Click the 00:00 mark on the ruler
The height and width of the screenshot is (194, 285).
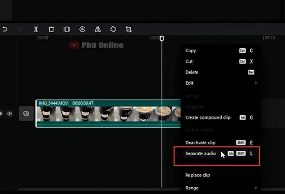[42, 38]
